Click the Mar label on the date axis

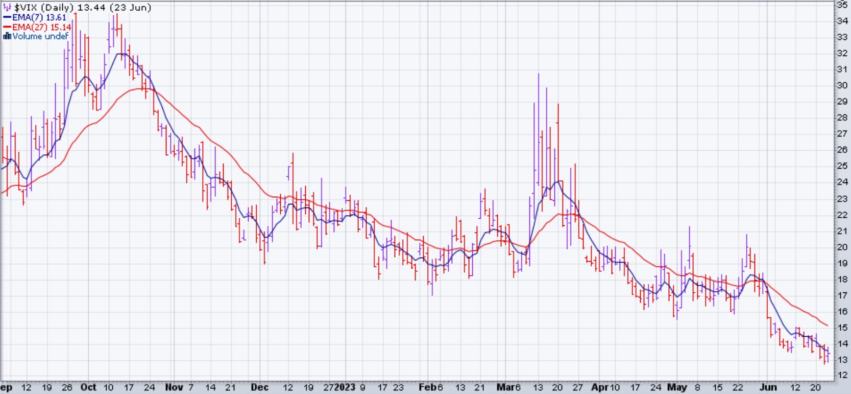click(x=505, y=387)
